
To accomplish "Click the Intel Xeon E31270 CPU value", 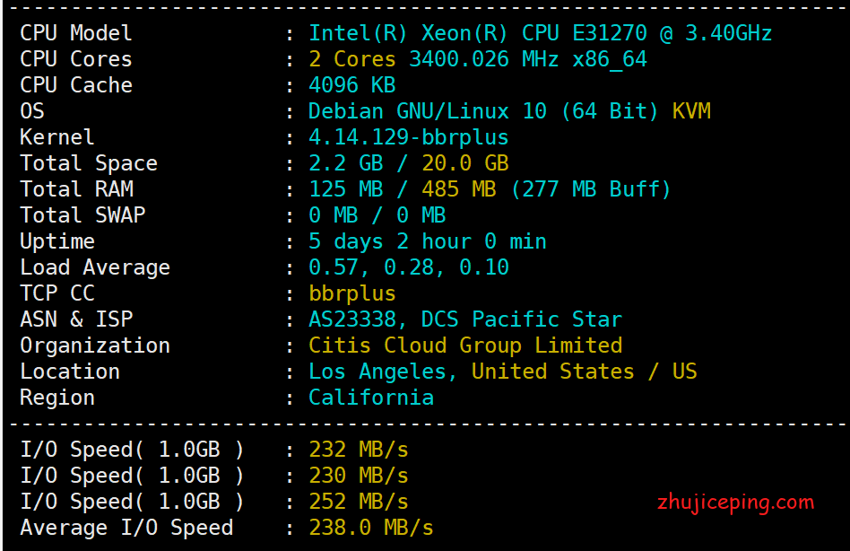I will (x=540, y=33).
